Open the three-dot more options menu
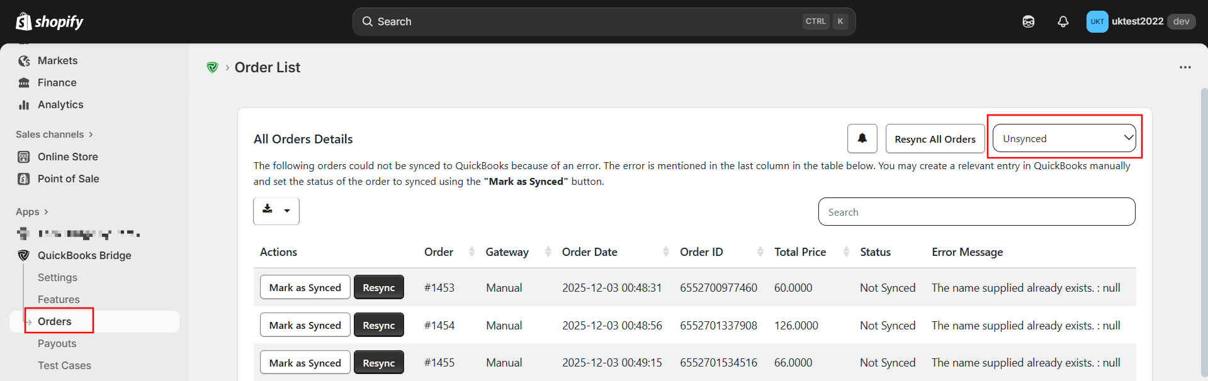Image resolution: width=1208 pixels, height=381 pixels. [x=1185, y=67]
